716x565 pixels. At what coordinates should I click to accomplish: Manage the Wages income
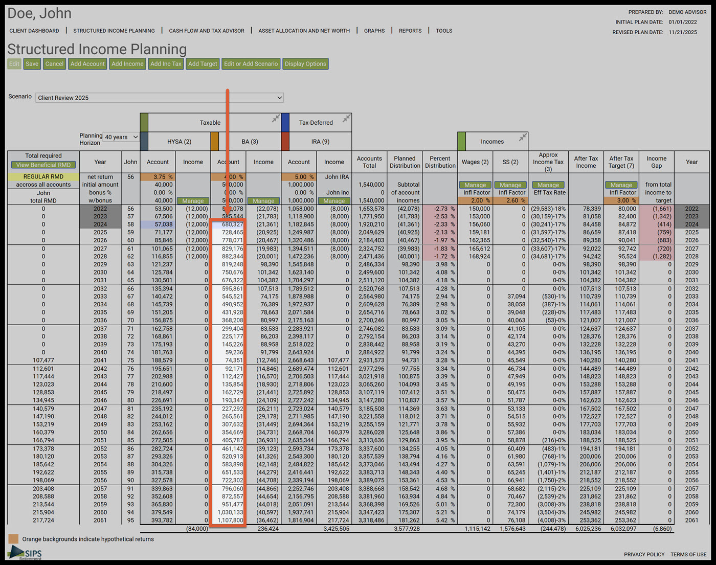(x=475, y=185)
